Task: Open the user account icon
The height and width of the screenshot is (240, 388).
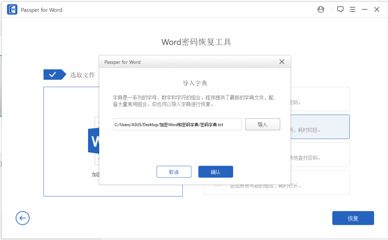Action: [321, 9]
